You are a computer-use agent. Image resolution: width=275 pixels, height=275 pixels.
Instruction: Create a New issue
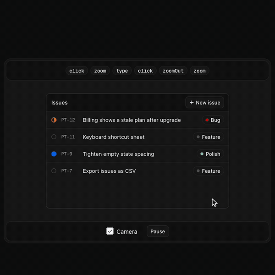(x=205, y=102)
